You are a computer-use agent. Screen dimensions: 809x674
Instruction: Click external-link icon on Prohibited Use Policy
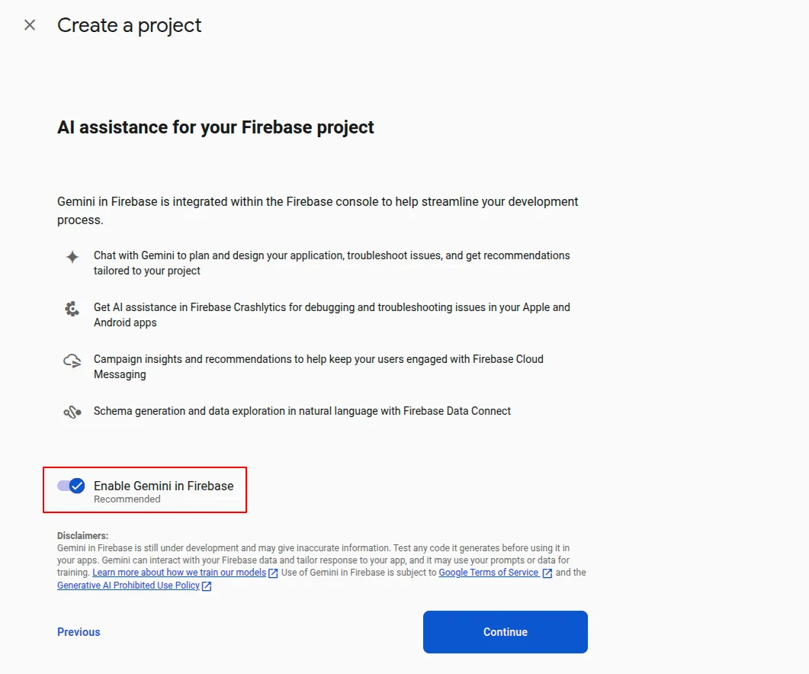[x=206, y=586]
